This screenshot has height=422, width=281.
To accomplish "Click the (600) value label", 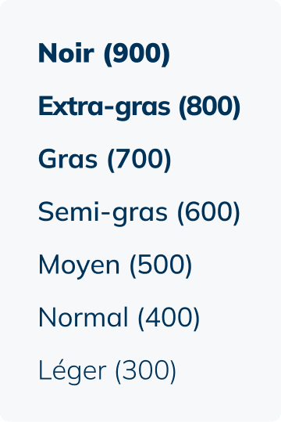I will tap(208, 212).
